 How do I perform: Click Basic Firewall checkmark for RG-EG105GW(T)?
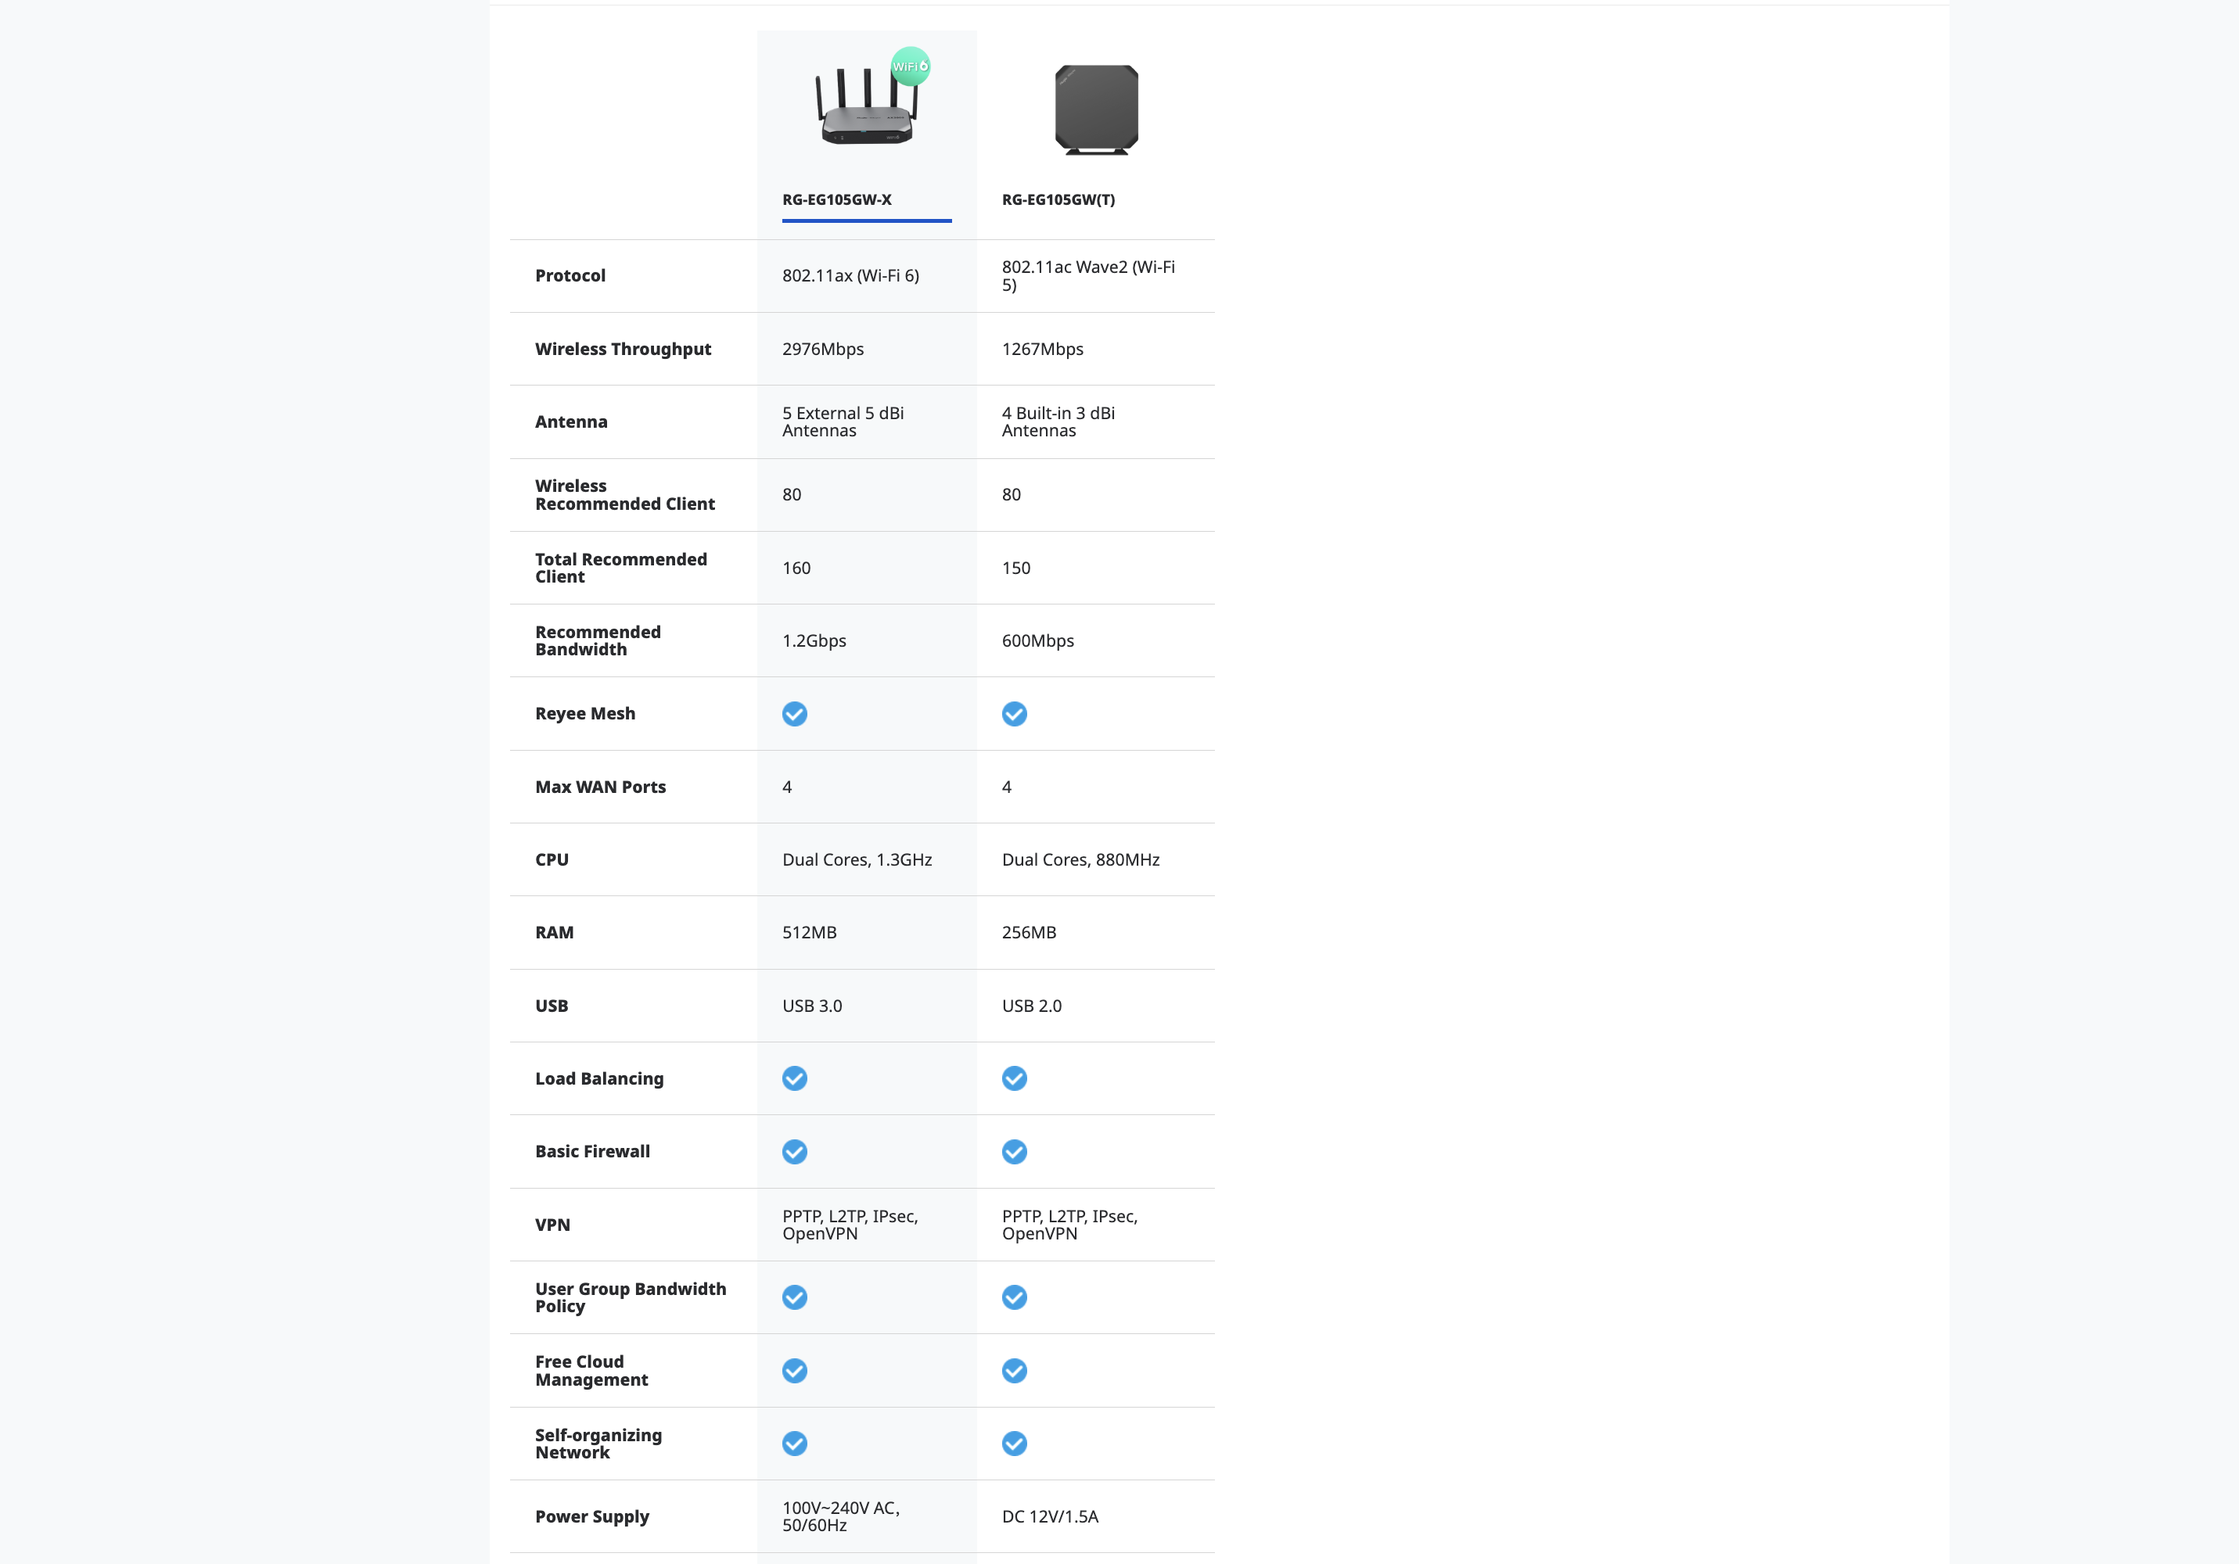(x=1014, y=1152)
